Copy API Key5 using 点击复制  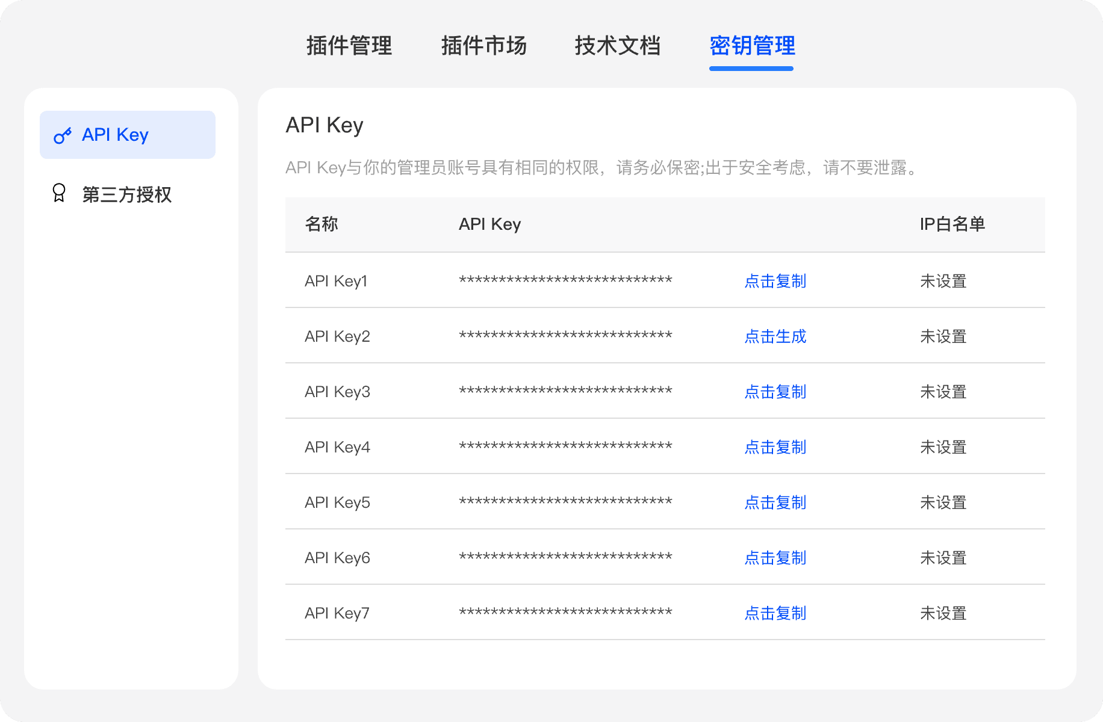(775, 502)
